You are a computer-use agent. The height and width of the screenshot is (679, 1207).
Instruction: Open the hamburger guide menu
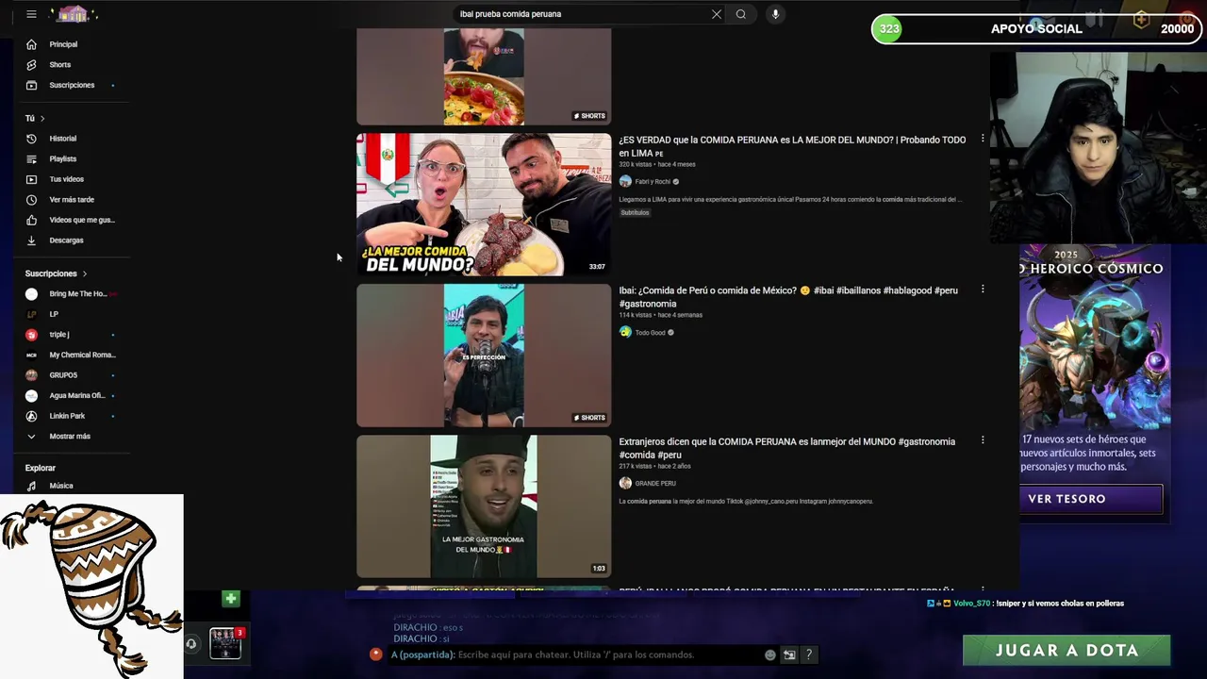[31, 14]
